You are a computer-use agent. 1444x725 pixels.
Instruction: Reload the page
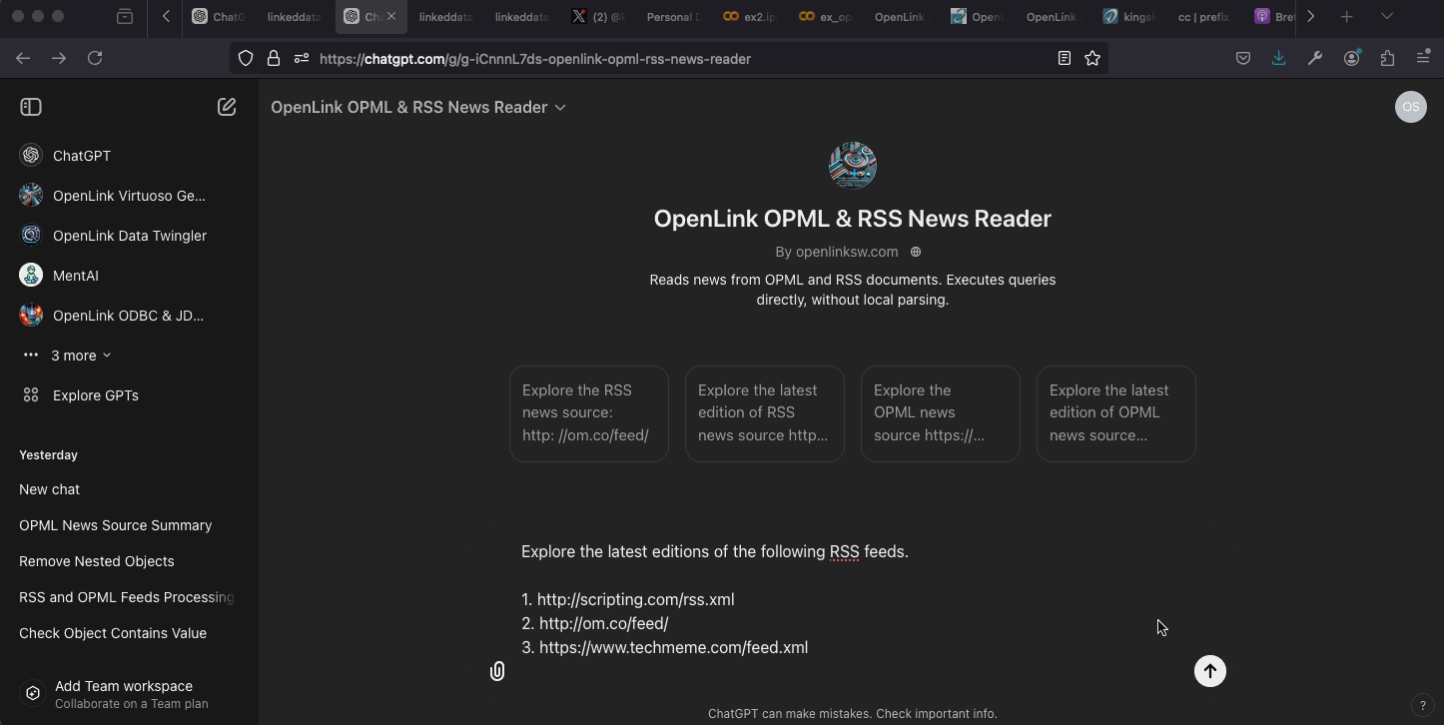click(95, 58)
